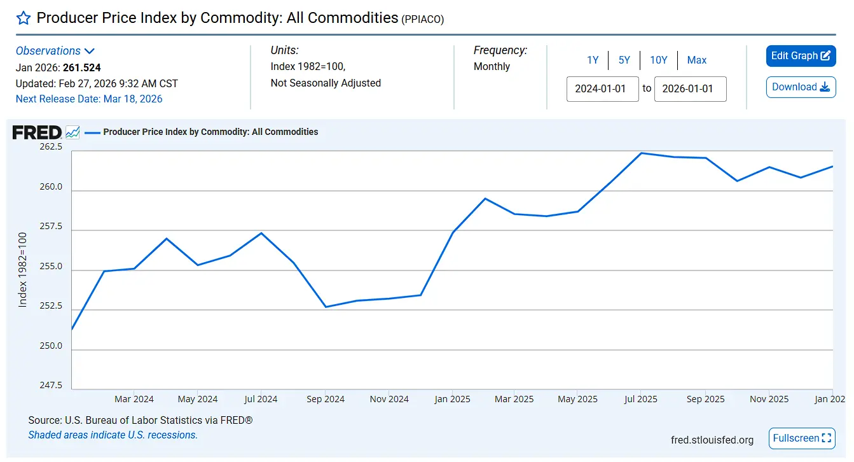Click the Download button
This screenshot has width=854, height=462.
pyautogui.click(x=801, y=87)
